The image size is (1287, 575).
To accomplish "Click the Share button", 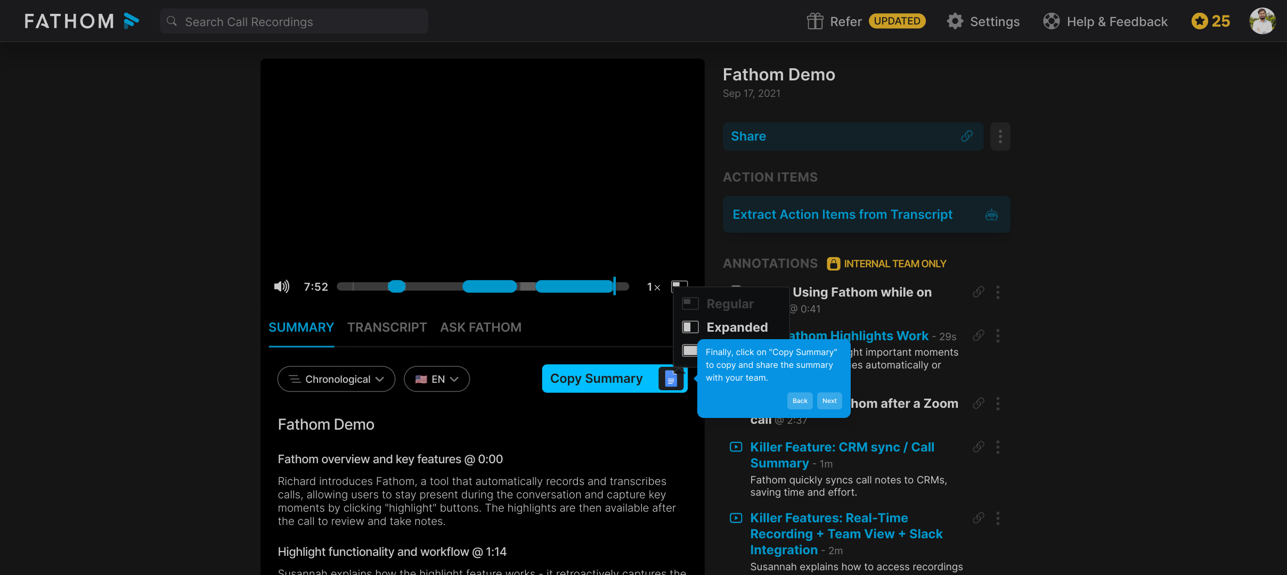I will [x=853, y=136].
